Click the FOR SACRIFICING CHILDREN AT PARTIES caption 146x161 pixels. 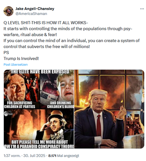click(19, 105)
